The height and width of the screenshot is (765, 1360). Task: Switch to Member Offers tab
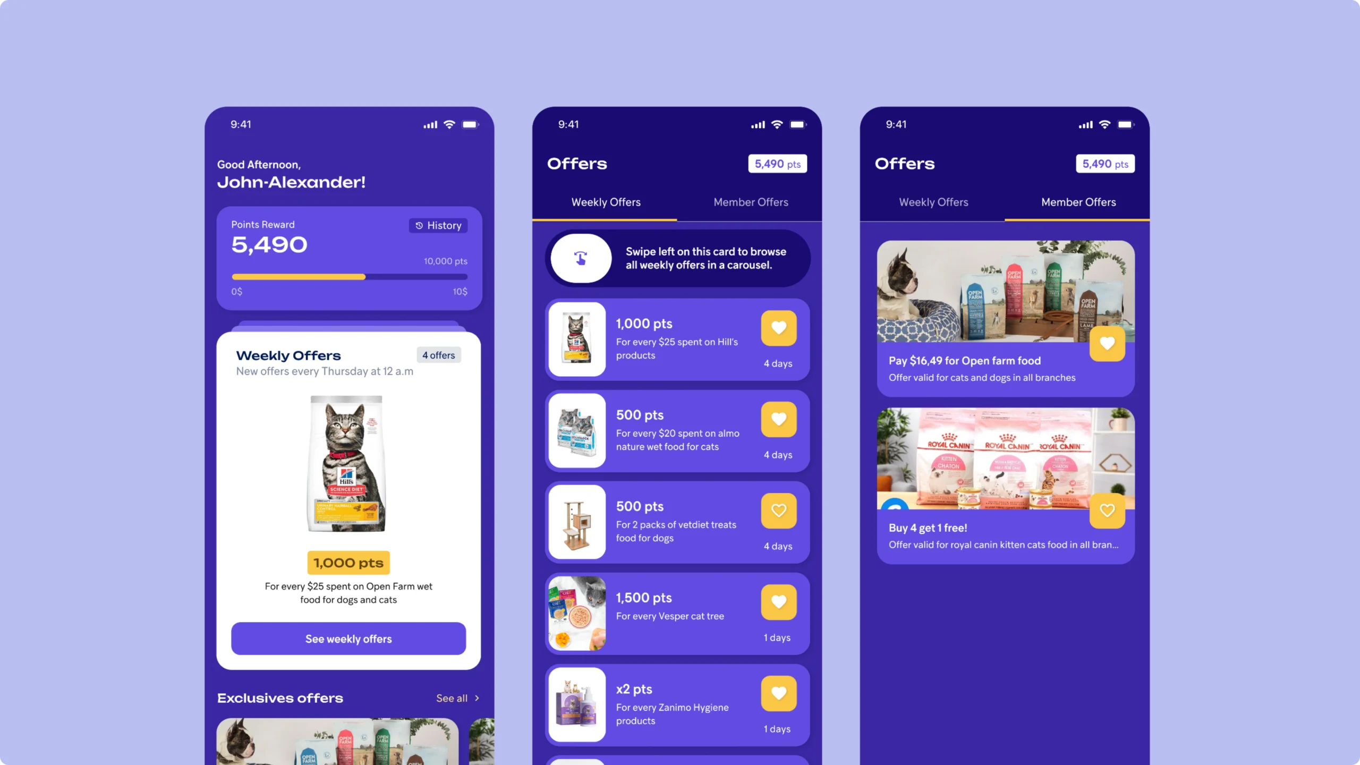coord(751,202)
